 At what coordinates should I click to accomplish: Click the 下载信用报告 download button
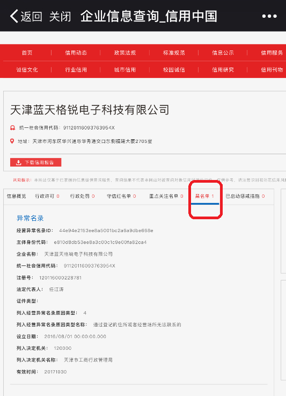click(35, 162)
